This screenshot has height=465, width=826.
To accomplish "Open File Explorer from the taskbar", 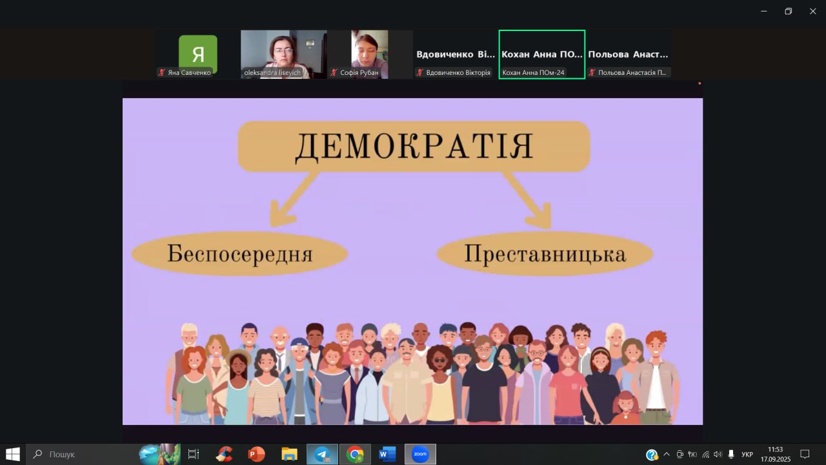I will (x=289, y=454).
